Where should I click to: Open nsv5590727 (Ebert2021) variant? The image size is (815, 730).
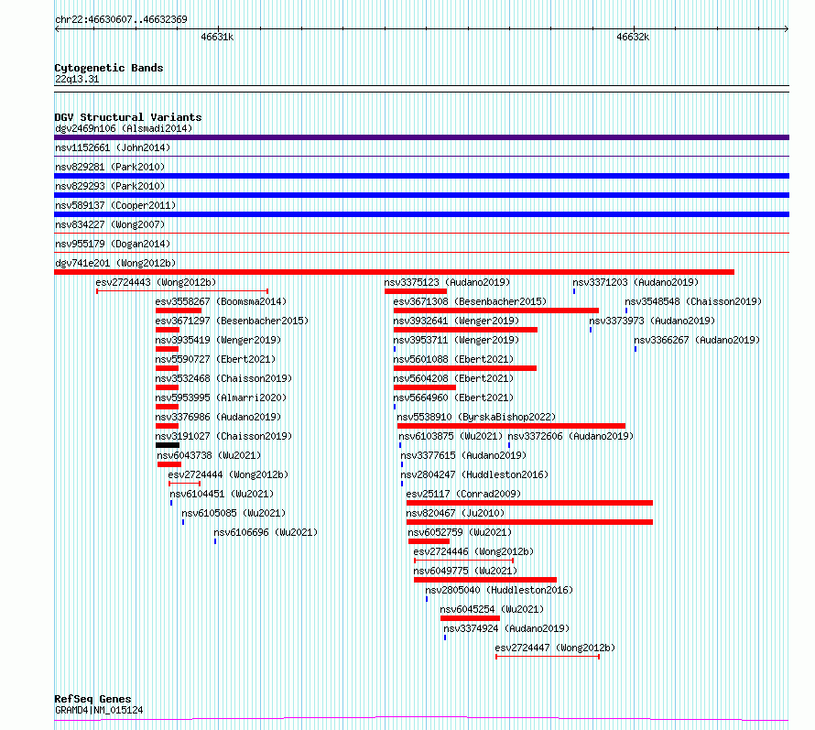point(215,359)
